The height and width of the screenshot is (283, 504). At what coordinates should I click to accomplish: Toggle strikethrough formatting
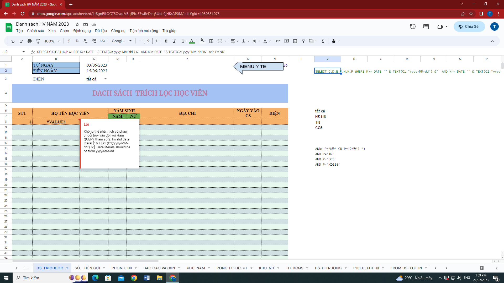coord(183,41)
